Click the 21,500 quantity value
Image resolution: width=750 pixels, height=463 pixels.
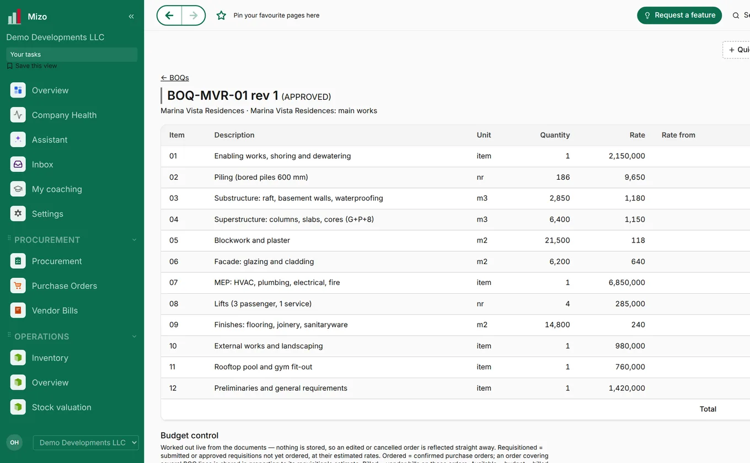click(x=558, y=240)
